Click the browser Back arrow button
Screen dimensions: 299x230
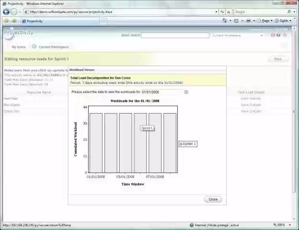[6, 12]
